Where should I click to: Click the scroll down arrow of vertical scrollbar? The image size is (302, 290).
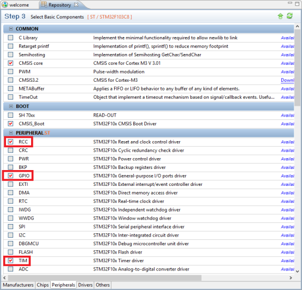(297, 271)
